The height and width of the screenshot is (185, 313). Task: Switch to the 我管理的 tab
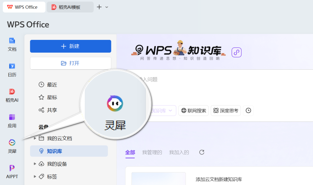click(152, 153)
